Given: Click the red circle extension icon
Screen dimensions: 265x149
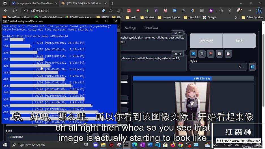Looking at the screenshot, I should coord(129,10).
